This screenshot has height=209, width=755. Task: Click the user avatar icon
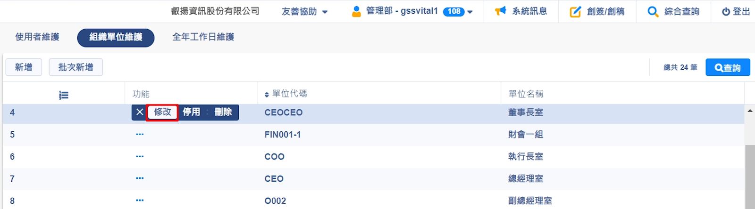coord(356,11)
